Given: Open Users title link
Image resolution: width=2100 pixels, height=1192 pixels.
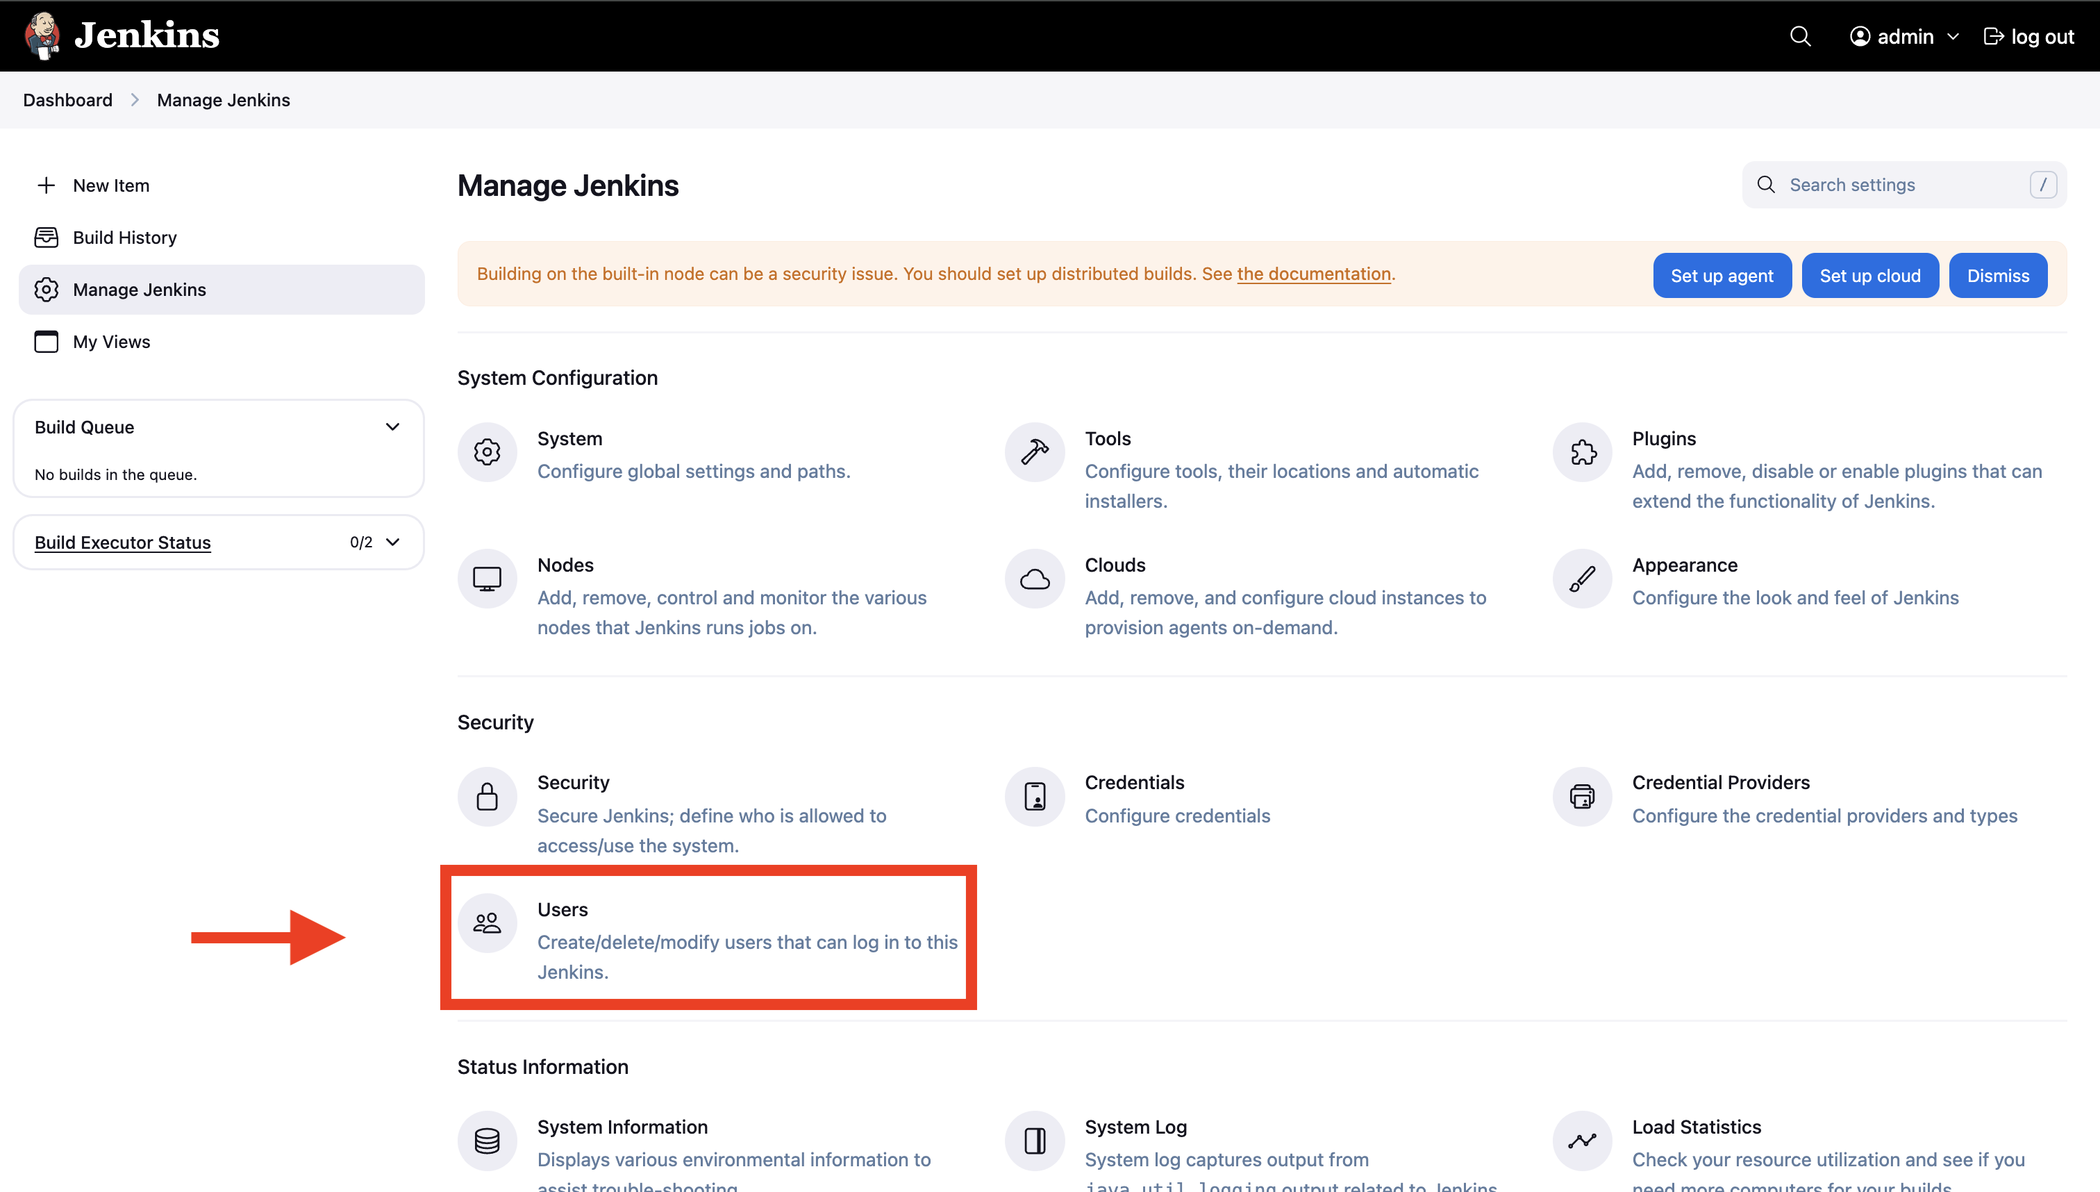Looking at the screenshot, I should [562, 909].
